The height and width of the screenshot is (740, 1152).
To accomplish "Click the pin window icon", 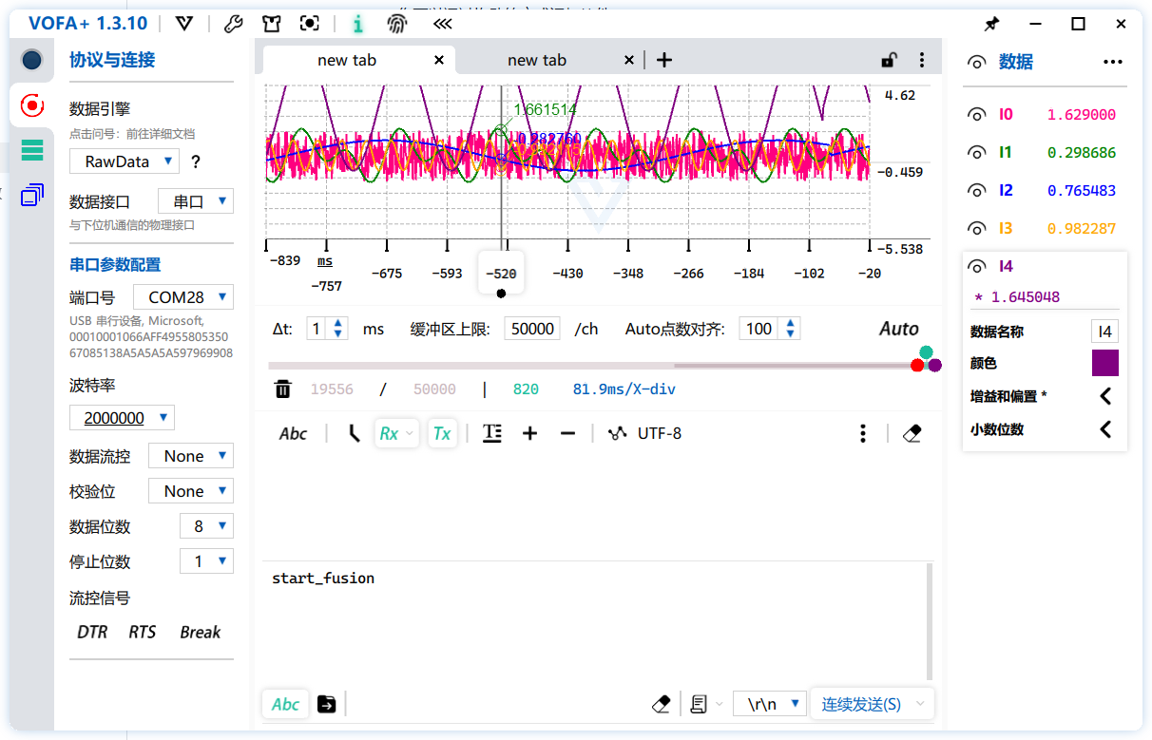I will [x=991, y=24].
